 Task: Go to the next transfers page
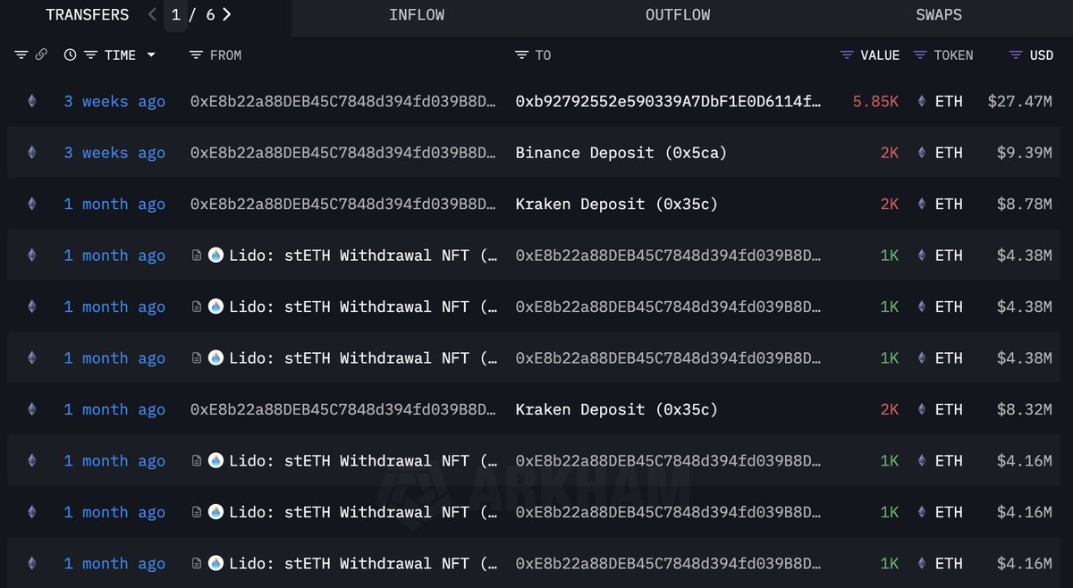227,14
